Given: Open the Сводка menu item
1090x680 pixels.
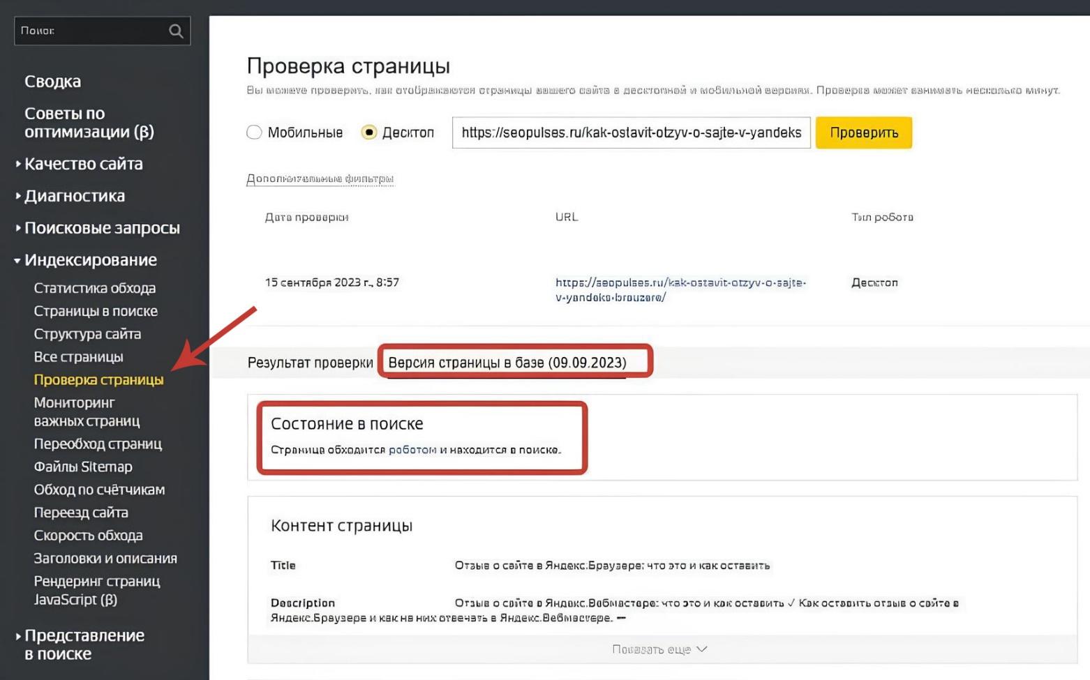Looking at the screenshot, I should click(x=52, y=82).
